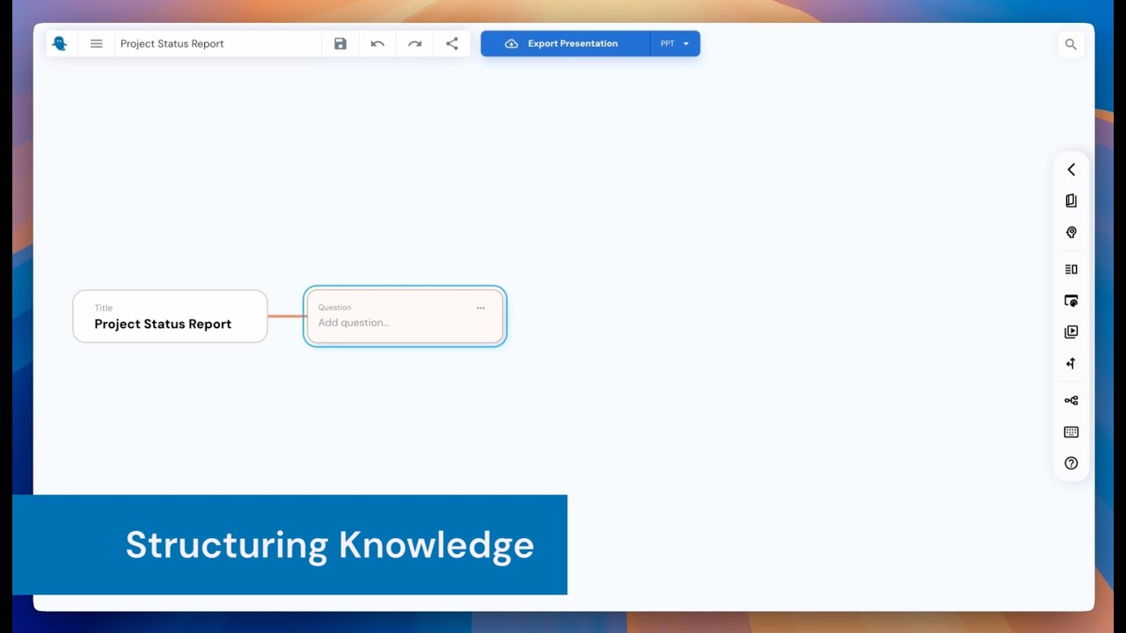
Task: Redo the last action
Action: pos(414,44)
